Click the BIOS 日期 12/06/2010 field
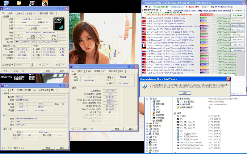247x154 pixels. tap(40, 125)
